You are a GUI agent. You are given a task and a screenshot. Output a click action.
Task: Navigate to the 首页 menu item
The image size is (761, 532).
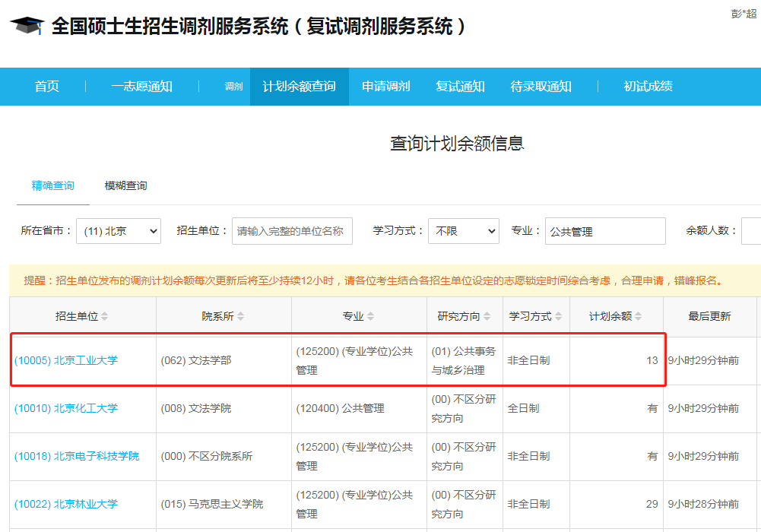[x=46, y=86]
